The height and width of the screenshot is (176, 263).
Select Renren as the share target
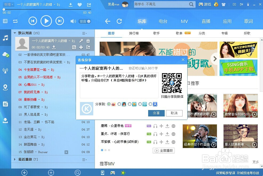(151, 104)
